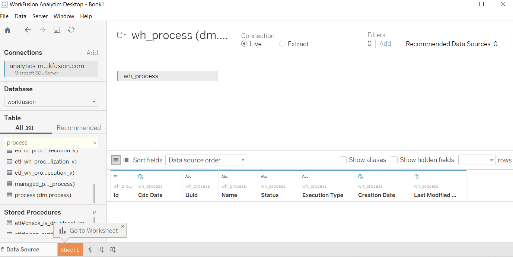Click the rows count input field
This screenshot has width=513, height=257.
tap(477, 160)
